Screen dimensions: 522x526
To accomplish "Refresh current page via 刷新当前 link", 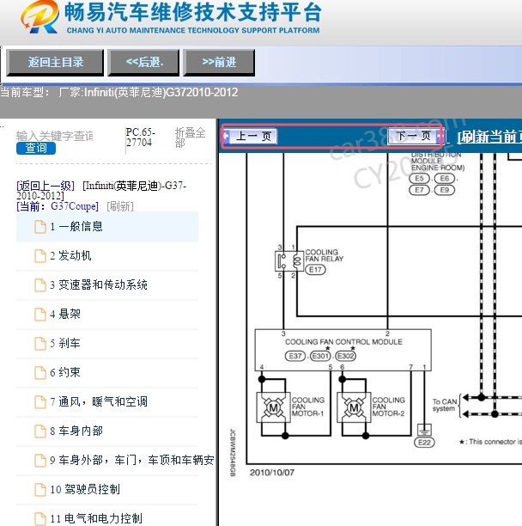I will point(489,137).
